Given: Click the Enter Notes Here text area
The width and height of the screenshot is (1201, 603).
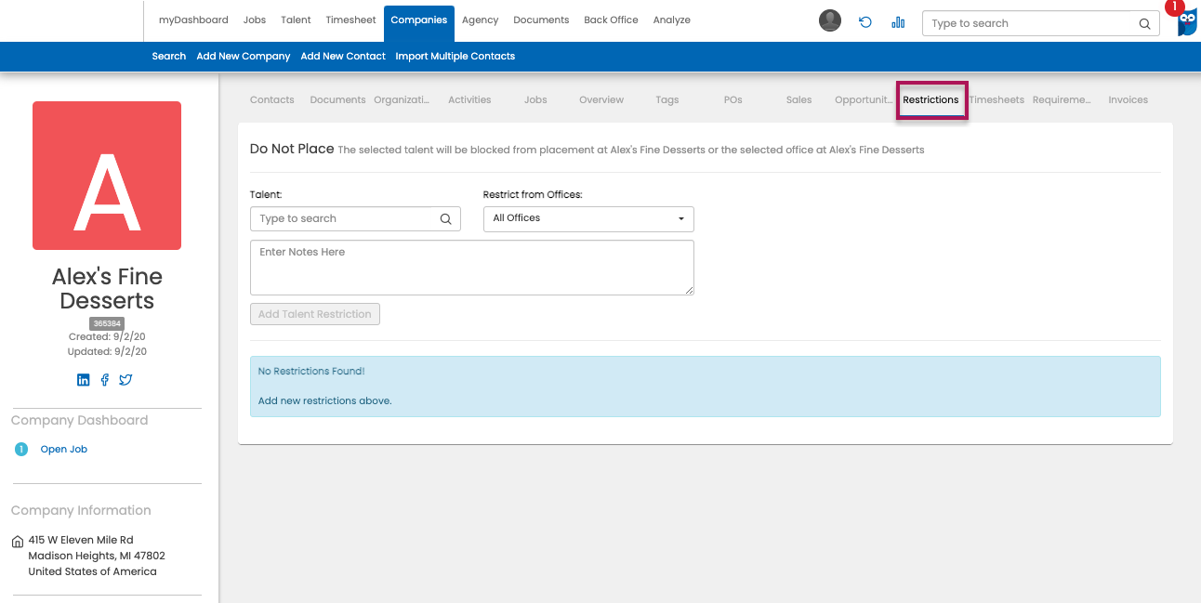Looking at the screenshot, I should click(472, 268).
